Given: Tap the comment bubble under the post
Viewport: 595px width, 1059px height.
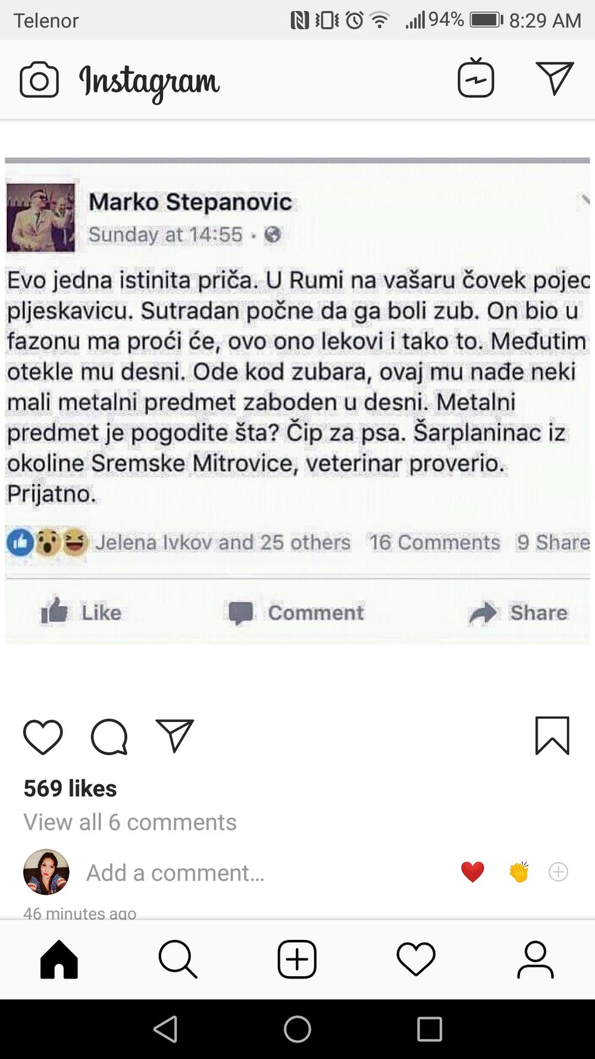Looking at the screenshot, I should [x=109, y=737].
